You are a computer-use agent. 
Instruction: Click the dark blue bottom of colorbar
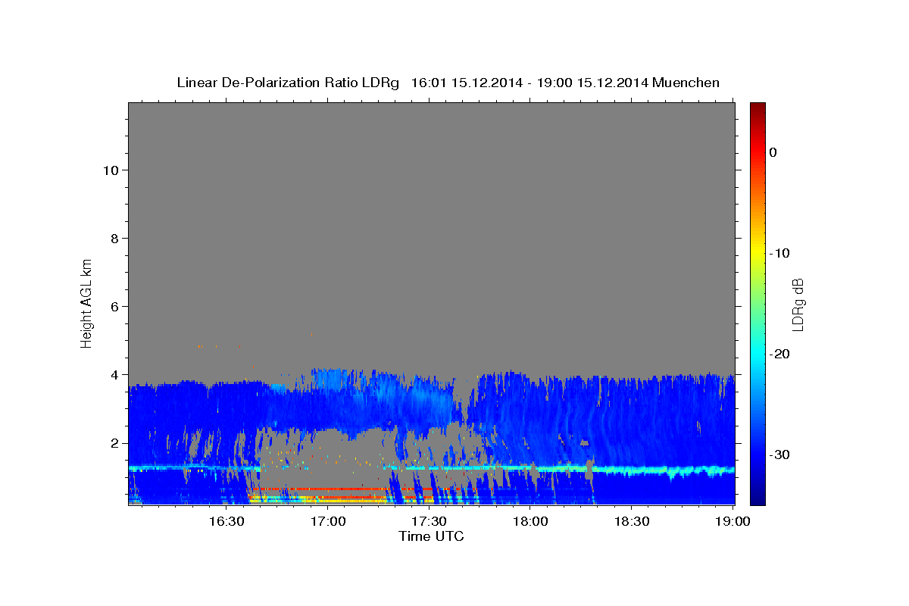coord(757,498)
